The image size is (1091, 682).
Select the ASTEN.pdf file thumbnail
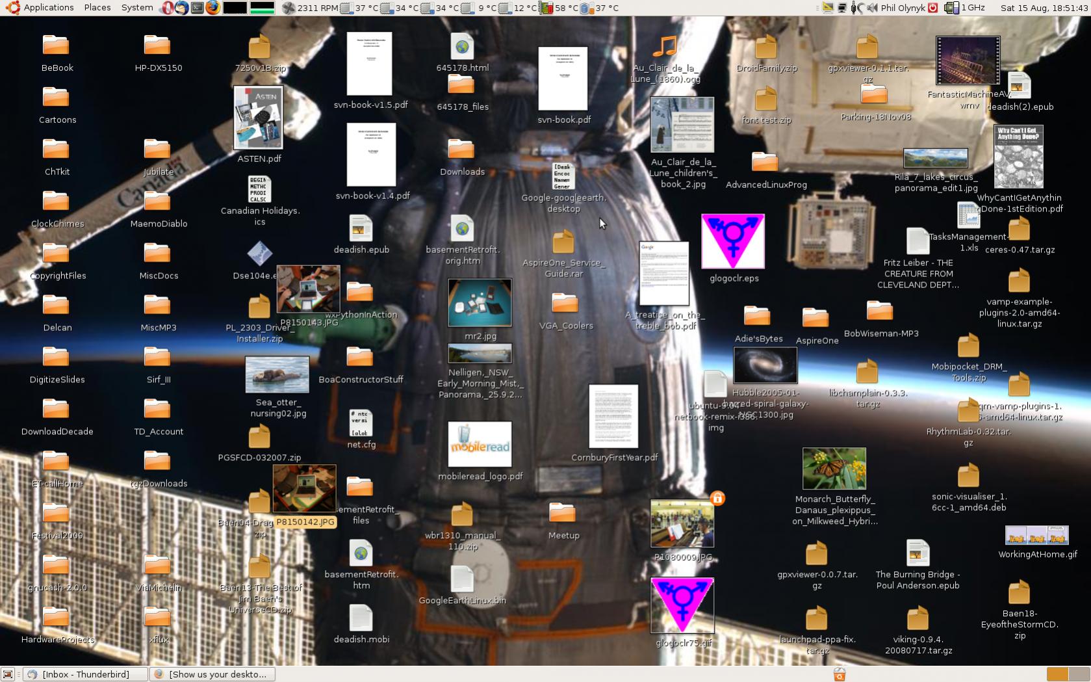click(259, 124)
